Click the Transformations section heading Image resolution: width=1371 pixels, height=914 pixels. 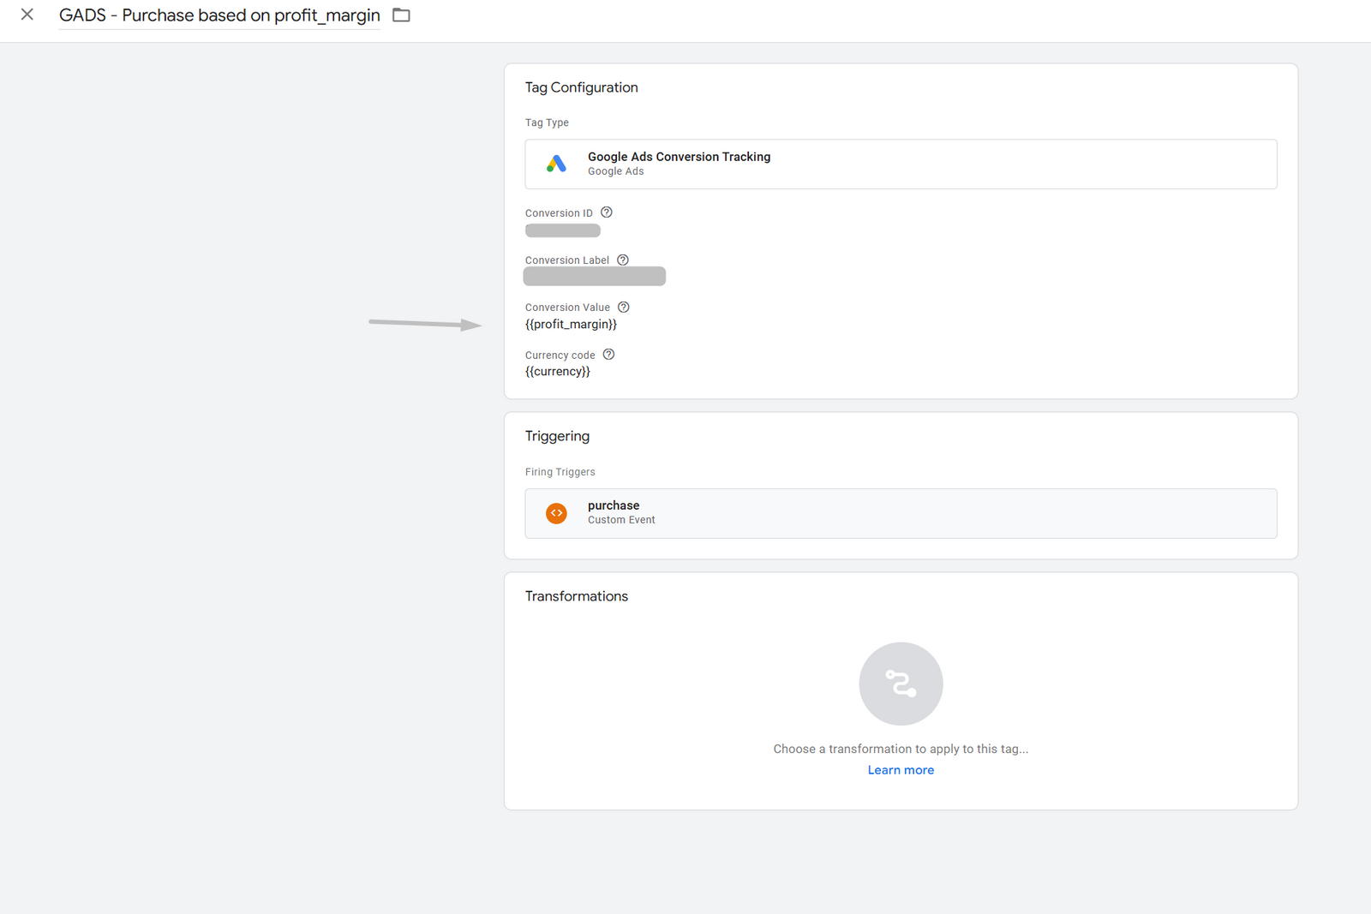click(576, 596)
